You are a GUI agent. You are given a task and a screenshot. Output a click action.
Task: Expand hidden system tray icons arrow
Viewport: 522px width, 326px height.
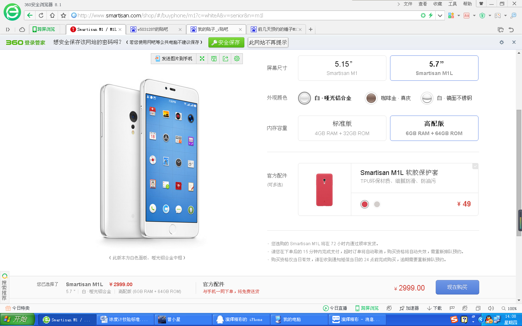(481, 319)
